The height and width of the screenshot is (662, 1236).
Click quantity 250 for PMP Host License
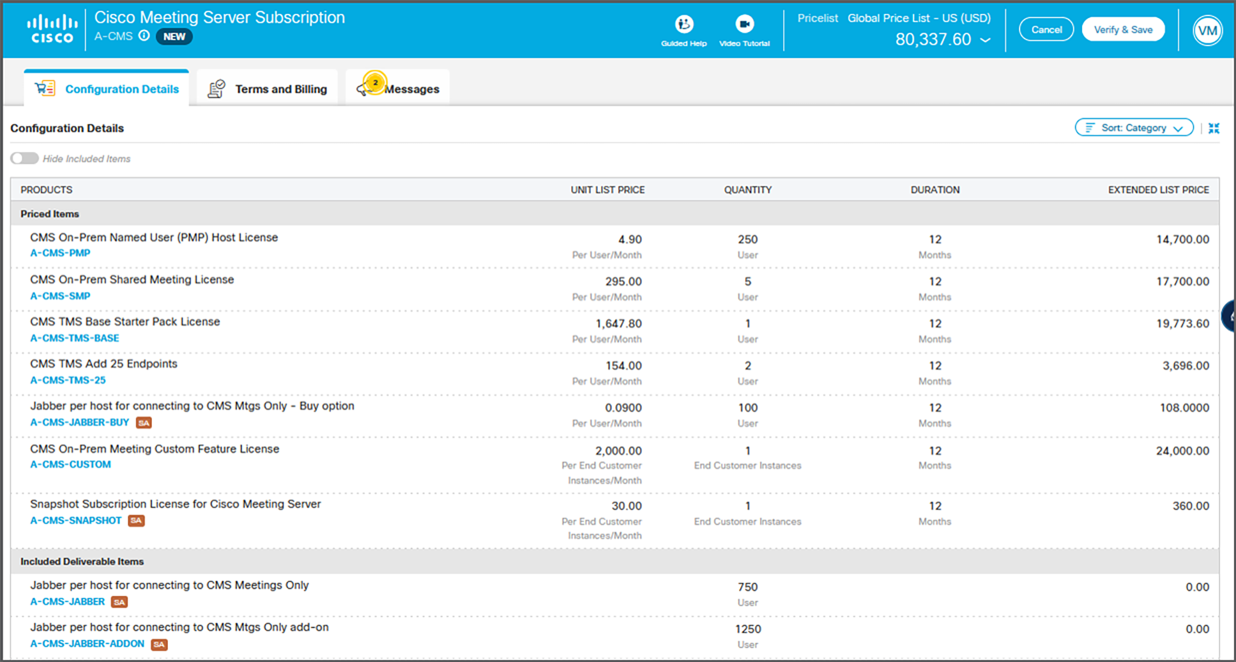pos(747,240)
